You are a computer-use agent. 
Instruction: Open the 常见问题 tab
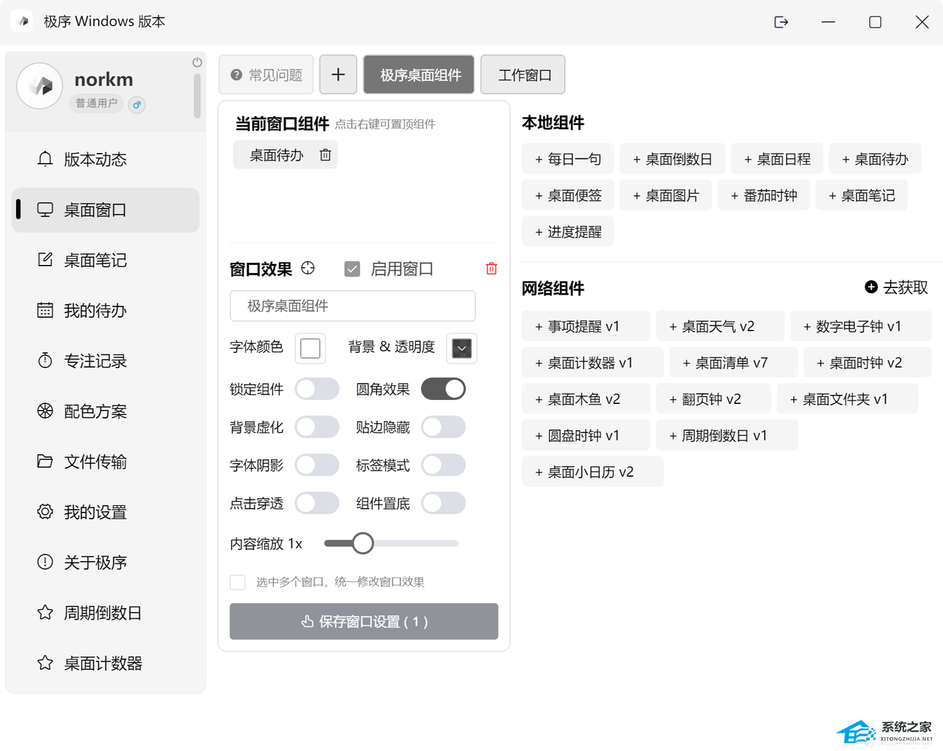(x=266, y=74)
